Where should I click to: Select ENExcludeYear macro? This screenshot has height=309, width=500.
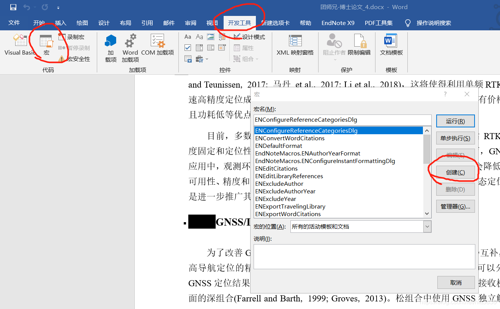(339, 199)
